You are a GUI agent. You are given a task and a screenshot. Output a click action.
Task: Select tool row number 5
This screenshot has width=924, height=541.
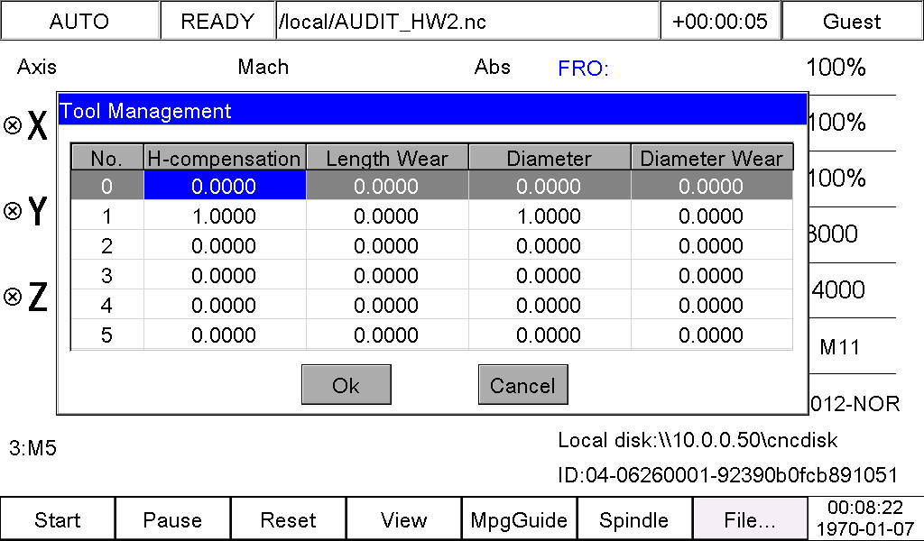coord(106,335)
